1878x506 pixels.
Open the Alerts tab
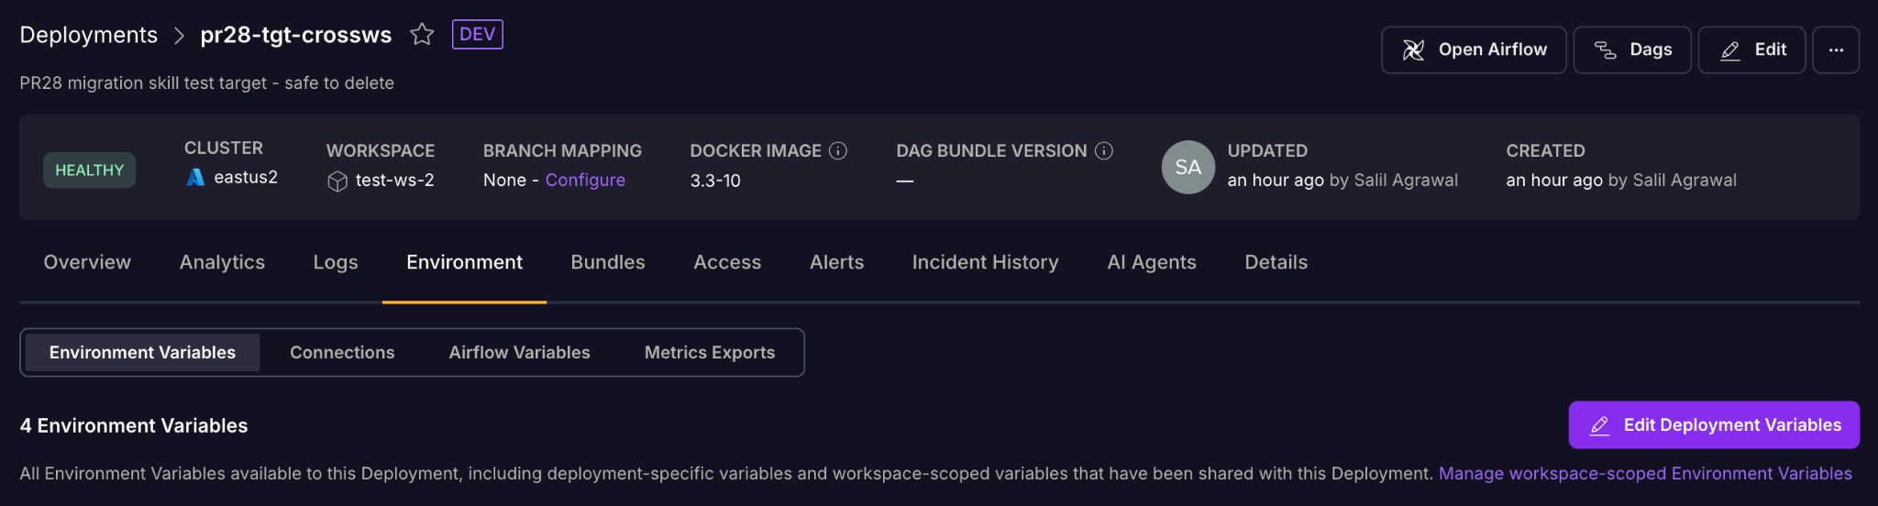[x=836, y=262]
